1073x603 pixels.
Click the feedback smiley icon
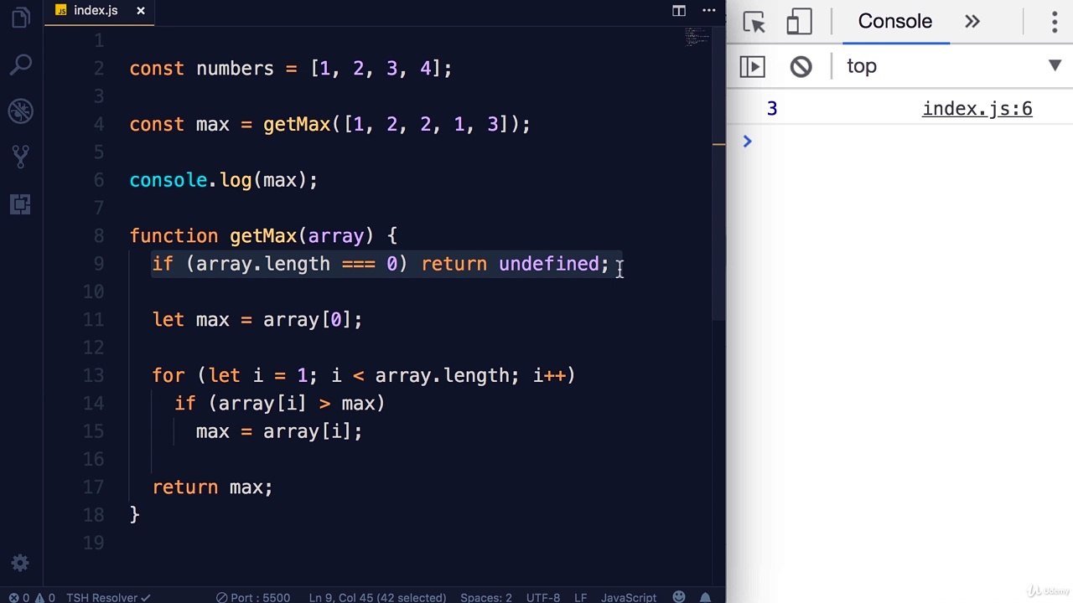click(679, 597)
